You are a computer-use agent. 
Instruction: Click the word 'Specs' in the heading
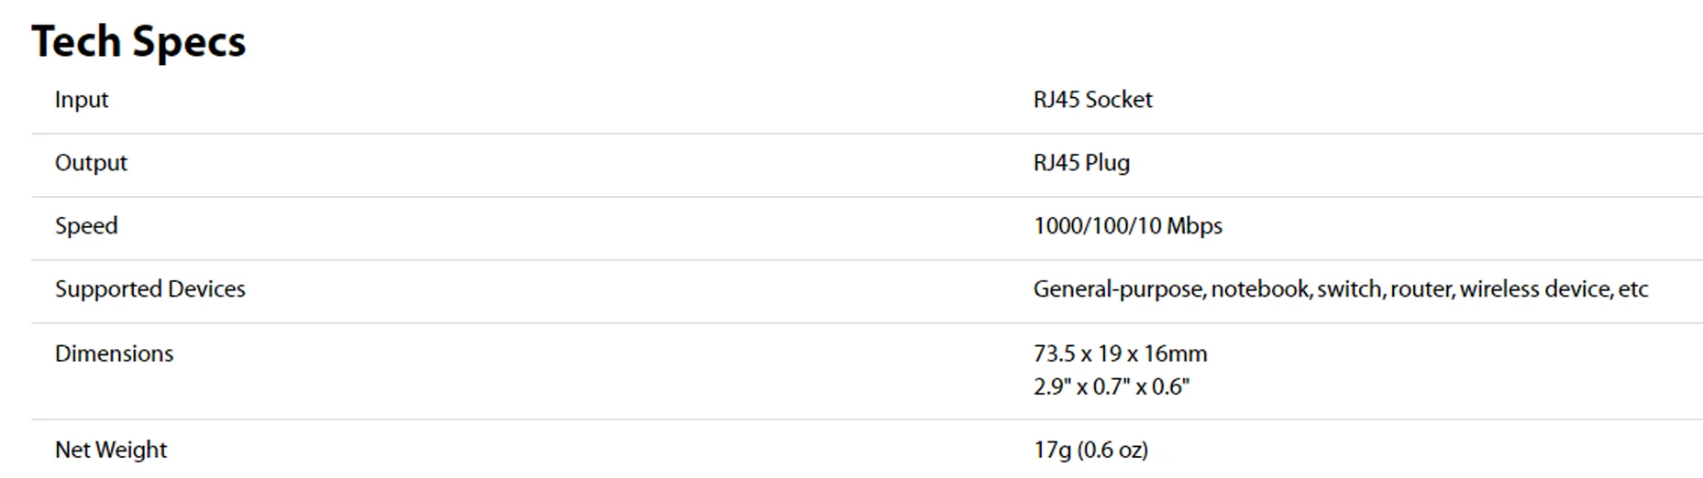188,43
